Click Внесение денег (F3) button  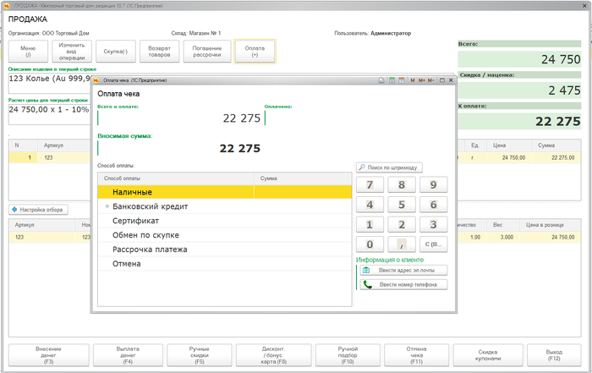click(49, 355)
